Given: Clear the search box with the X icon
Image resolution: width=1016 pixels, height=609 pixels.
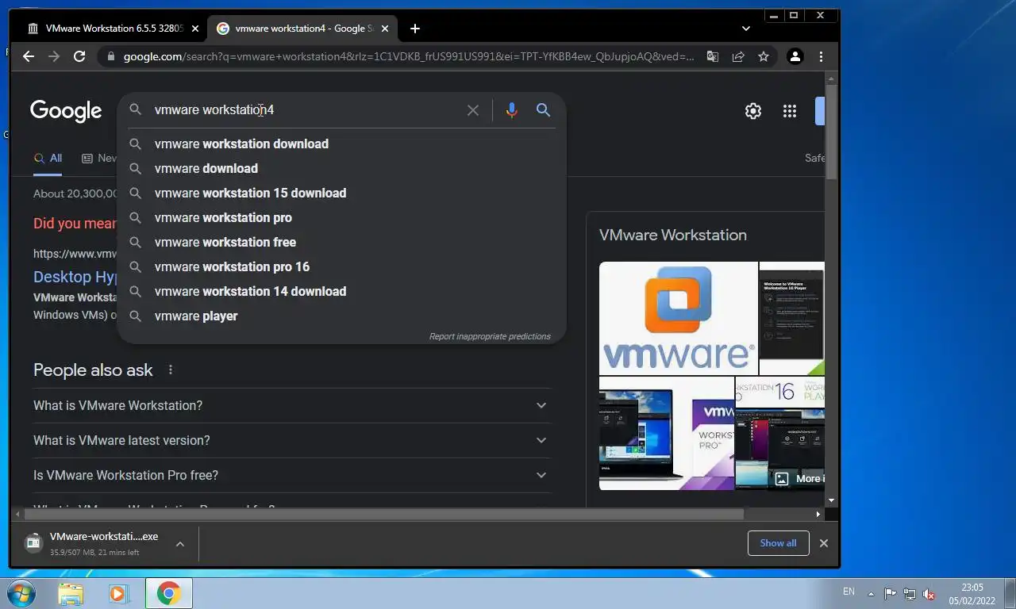Looking at the screenshot, I should click(473, 110).
